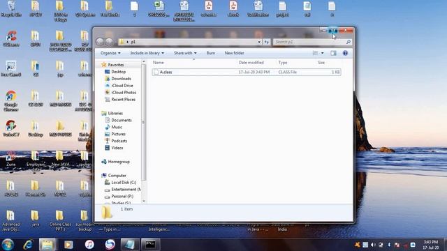447x251 pixels.
Task: Click Windows Explorer taskbar button
Action: click(x=47, y=245)
